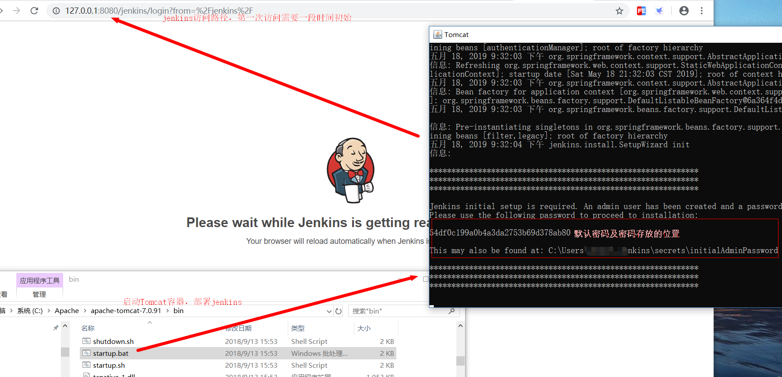Open the blue bird browser extension
The image size is (782, 377).
click(x=659, y=11)
